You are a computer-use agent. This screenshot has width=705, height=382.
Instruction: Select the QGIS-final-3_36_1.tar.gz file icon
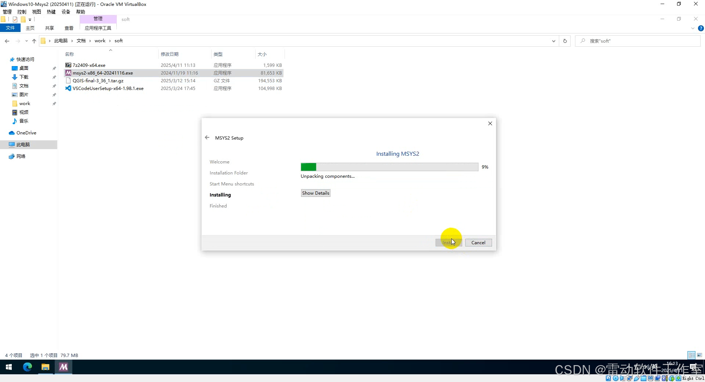coord(68,80)
